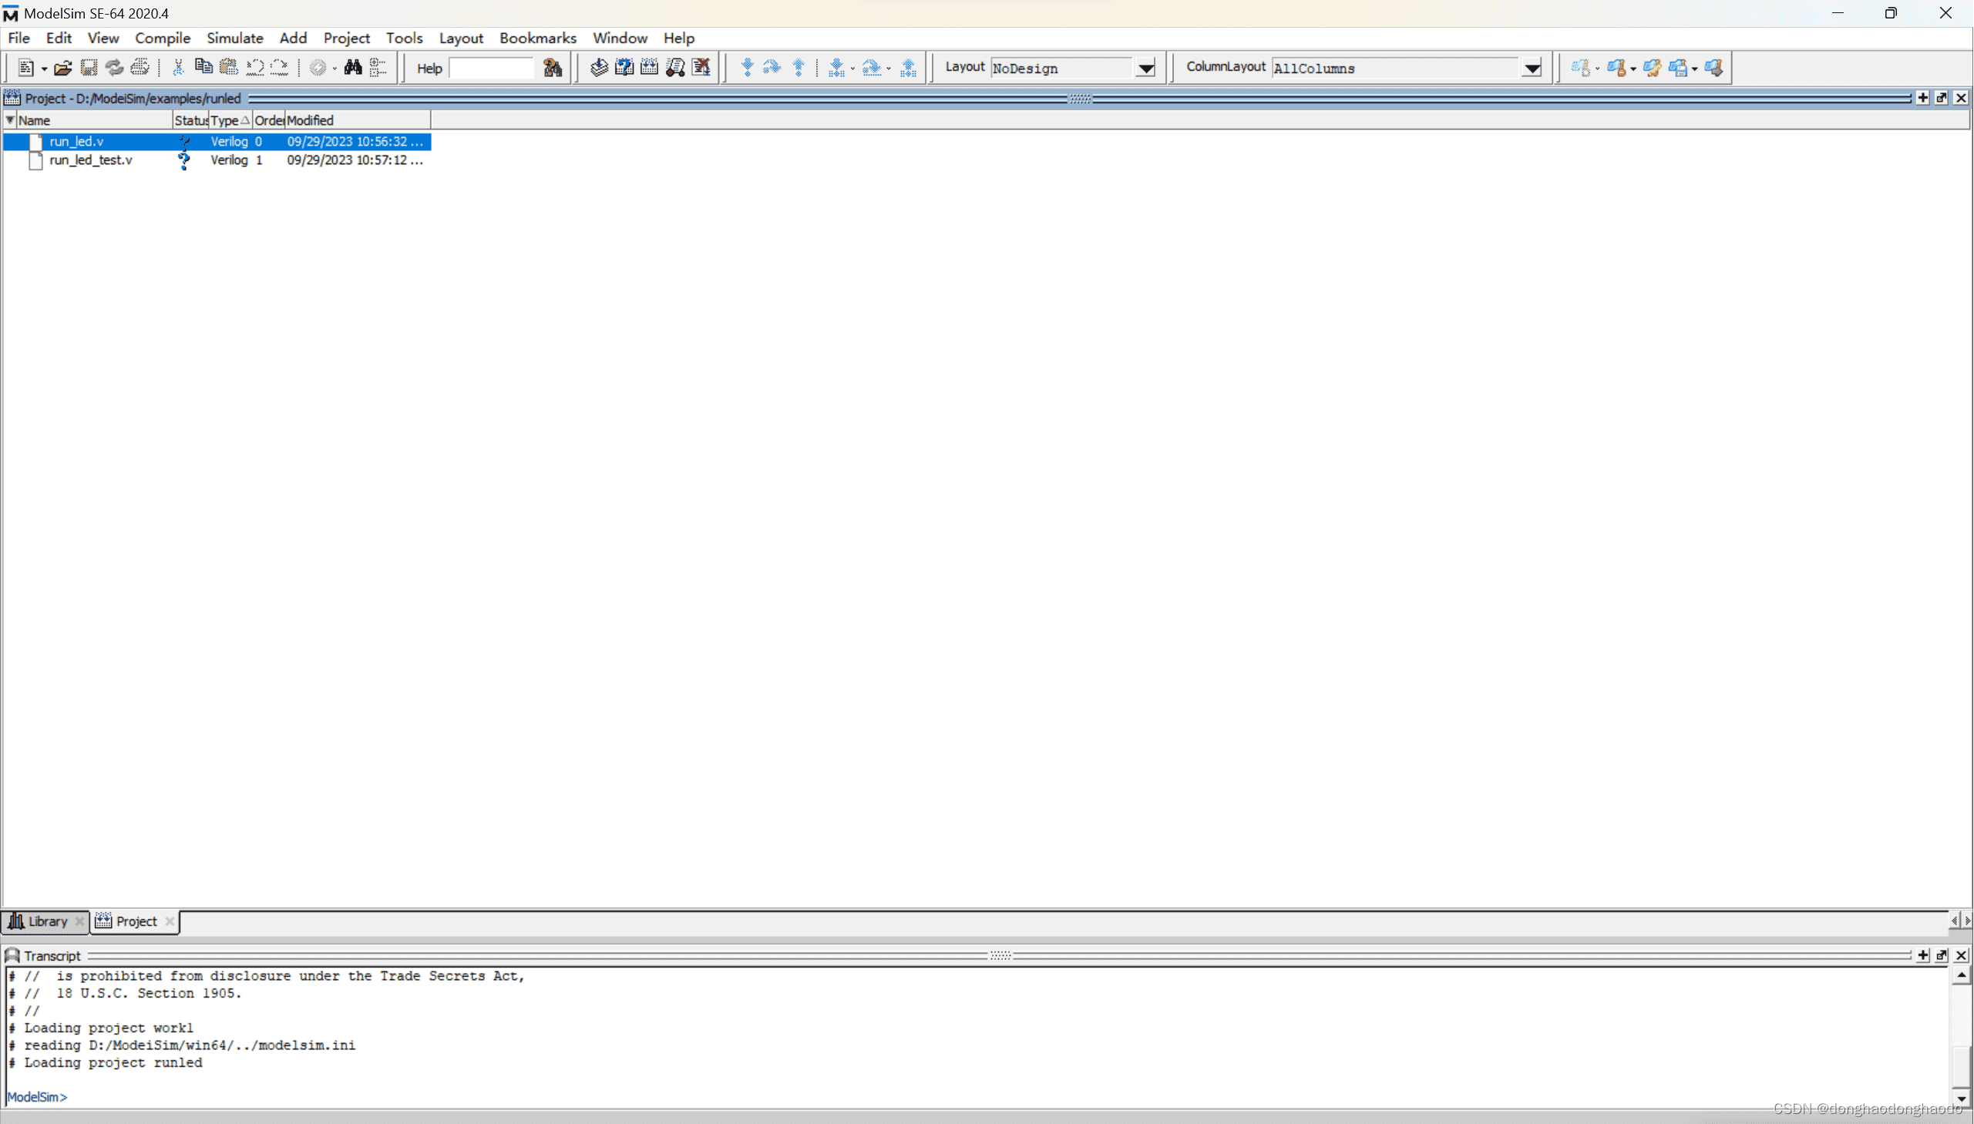
Task: Open the Compile menu
Action: (162, 38)
